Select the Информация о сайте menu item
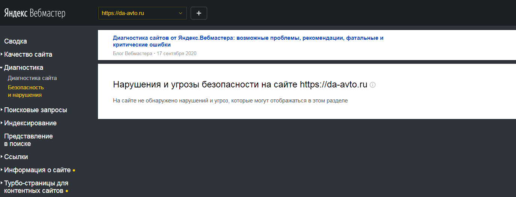The image size is (516, 197). coord(38,170)
